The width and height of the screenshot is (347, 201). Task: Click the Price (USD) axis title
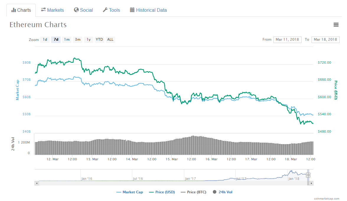(336, 90)
